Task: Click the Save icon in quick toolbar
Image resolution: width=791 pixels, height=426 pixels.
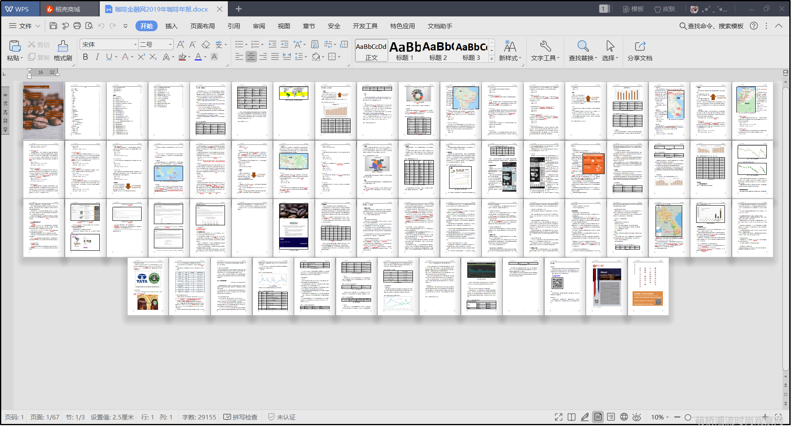Action: pyautogui.click(x=53, y=26)
